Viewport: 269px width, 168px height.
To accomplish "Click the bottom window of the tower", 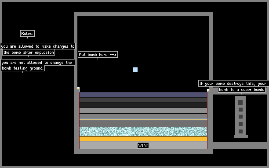I will 240,131.
